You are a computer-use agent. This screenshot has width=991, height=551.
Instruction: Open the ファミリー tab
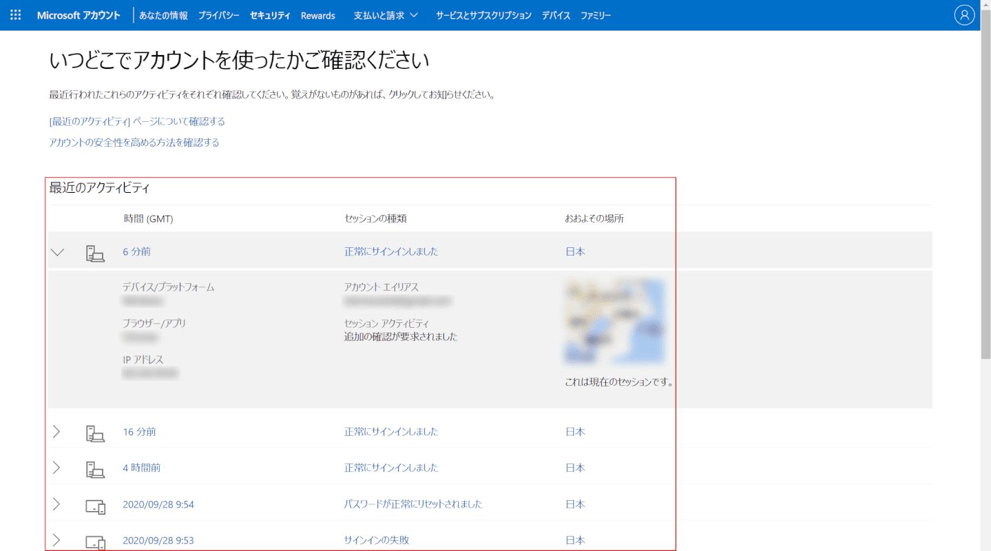[596, 15]
